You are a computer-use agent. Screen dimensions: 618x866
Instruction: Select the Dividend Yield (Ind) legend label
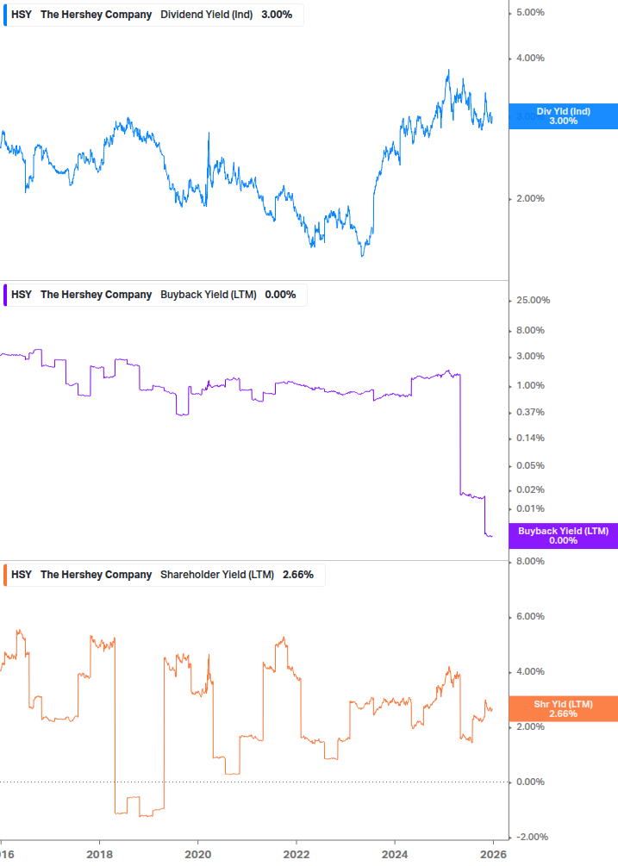207,15
